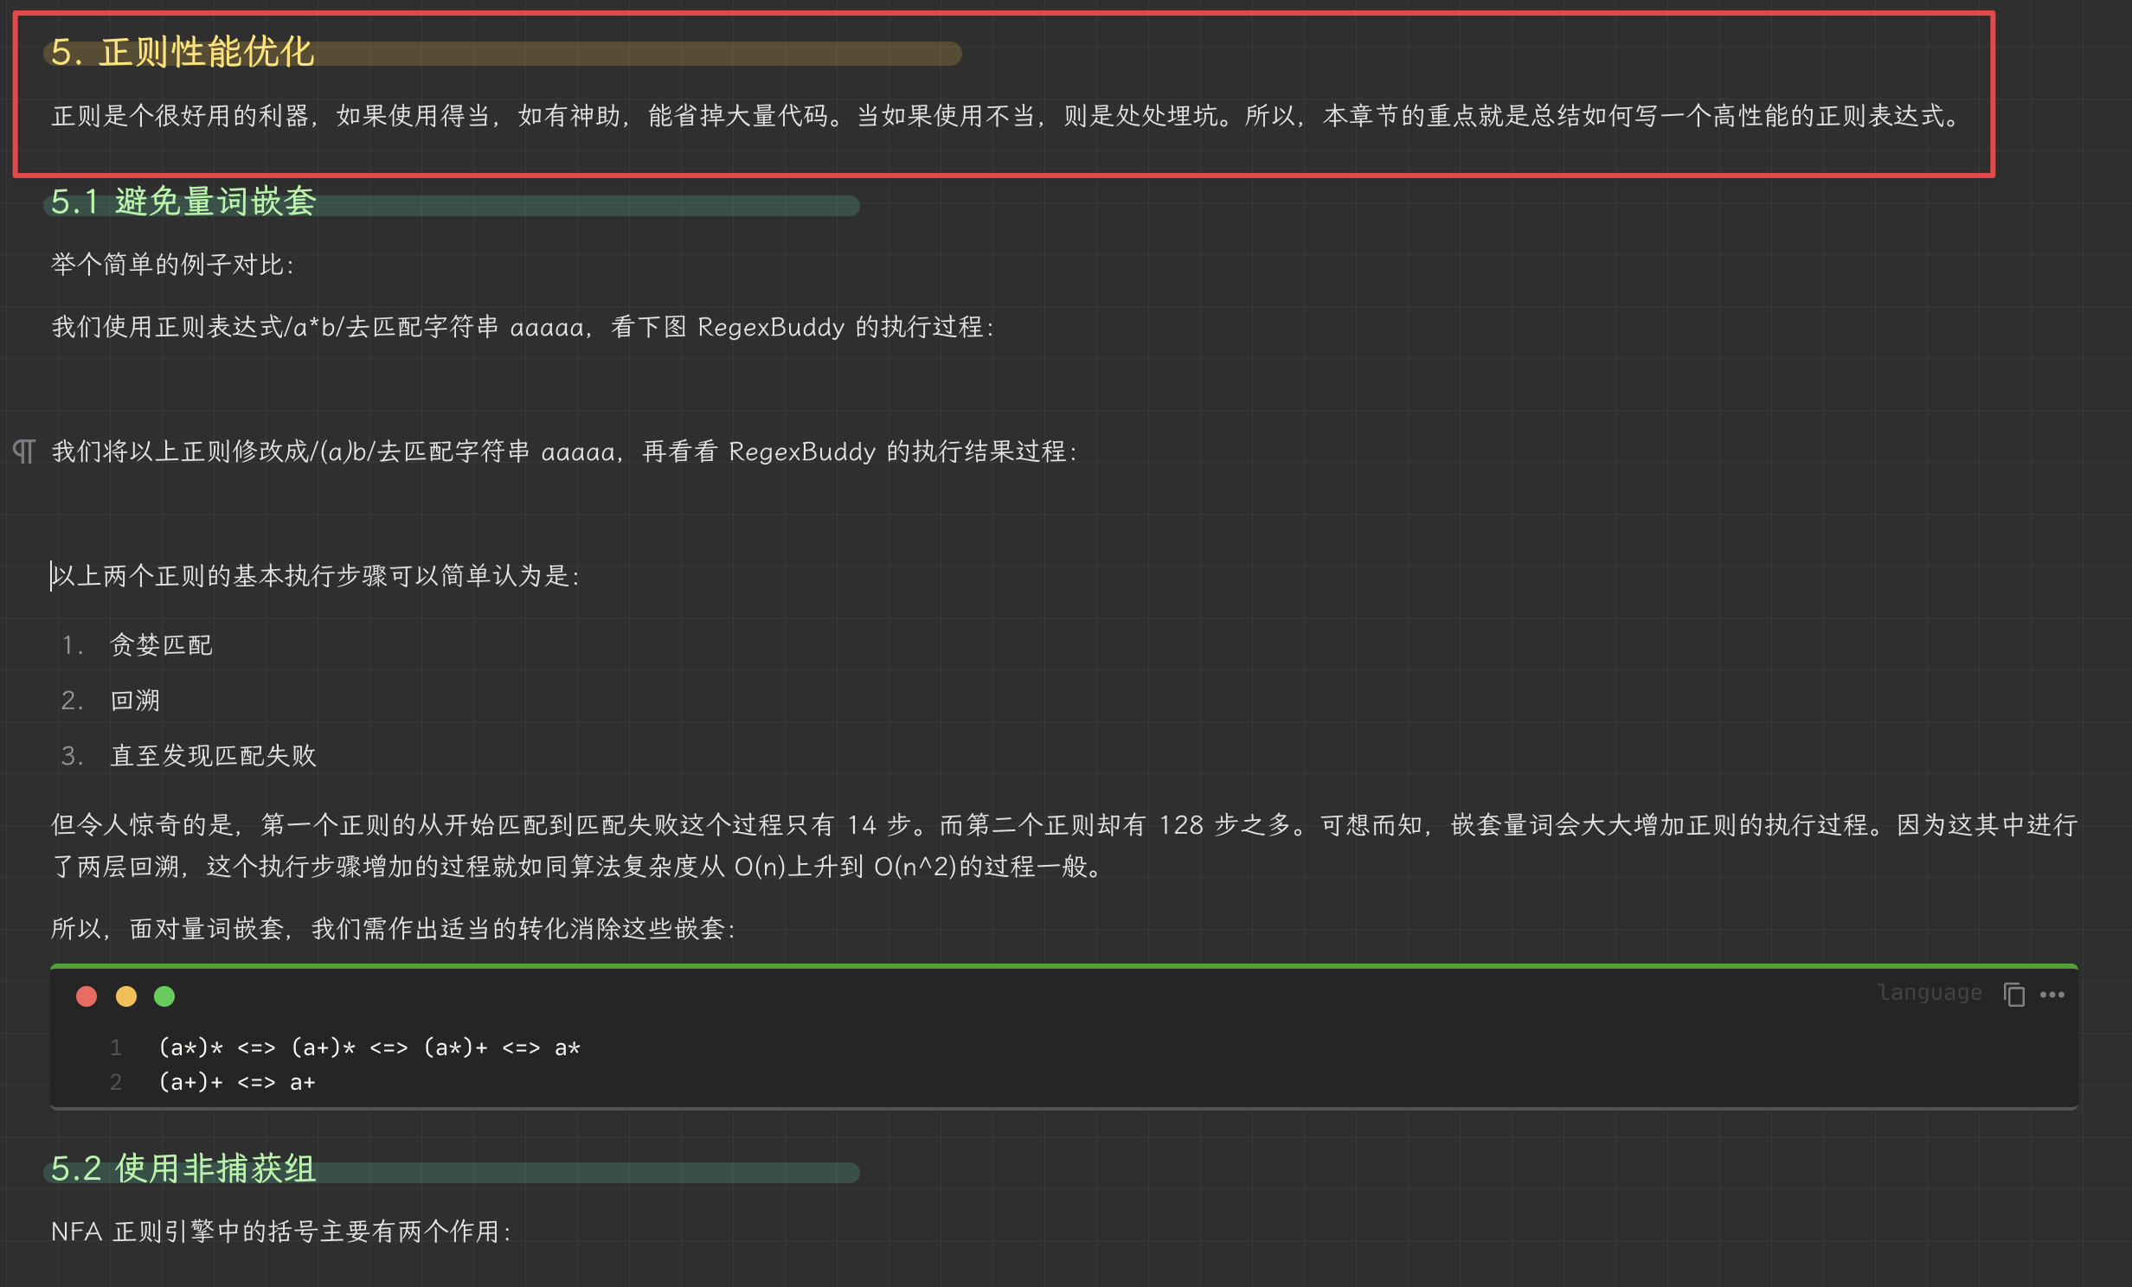
Task: Click the line '以上两个正则的基本执行步骤可以简单认为是:'
Action: coord(316,576)
